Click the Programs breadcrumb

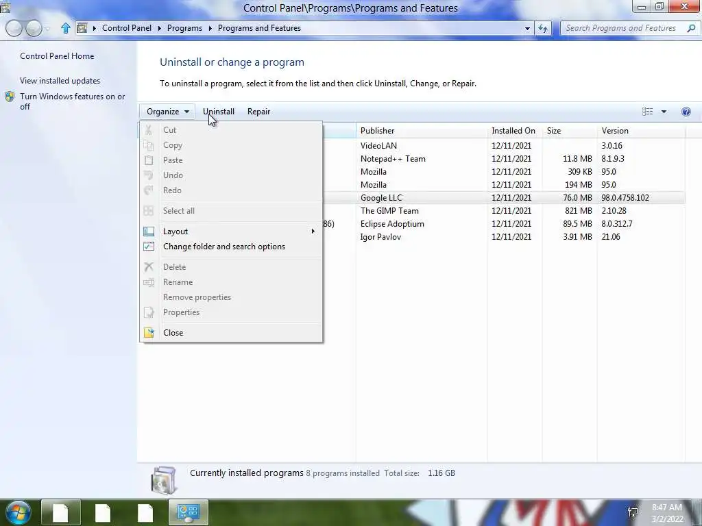click(x=184, y=28)
